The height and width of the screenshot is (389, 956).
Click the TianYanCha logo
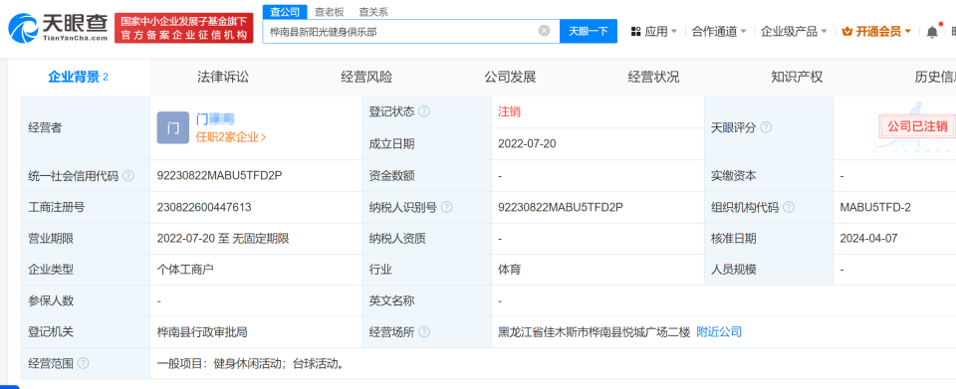point(59,28)
